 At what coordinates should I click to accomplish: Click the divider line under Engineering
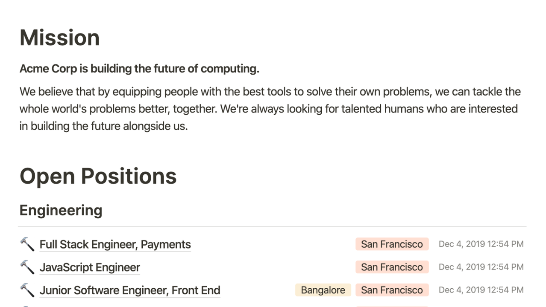click(272, 226)
